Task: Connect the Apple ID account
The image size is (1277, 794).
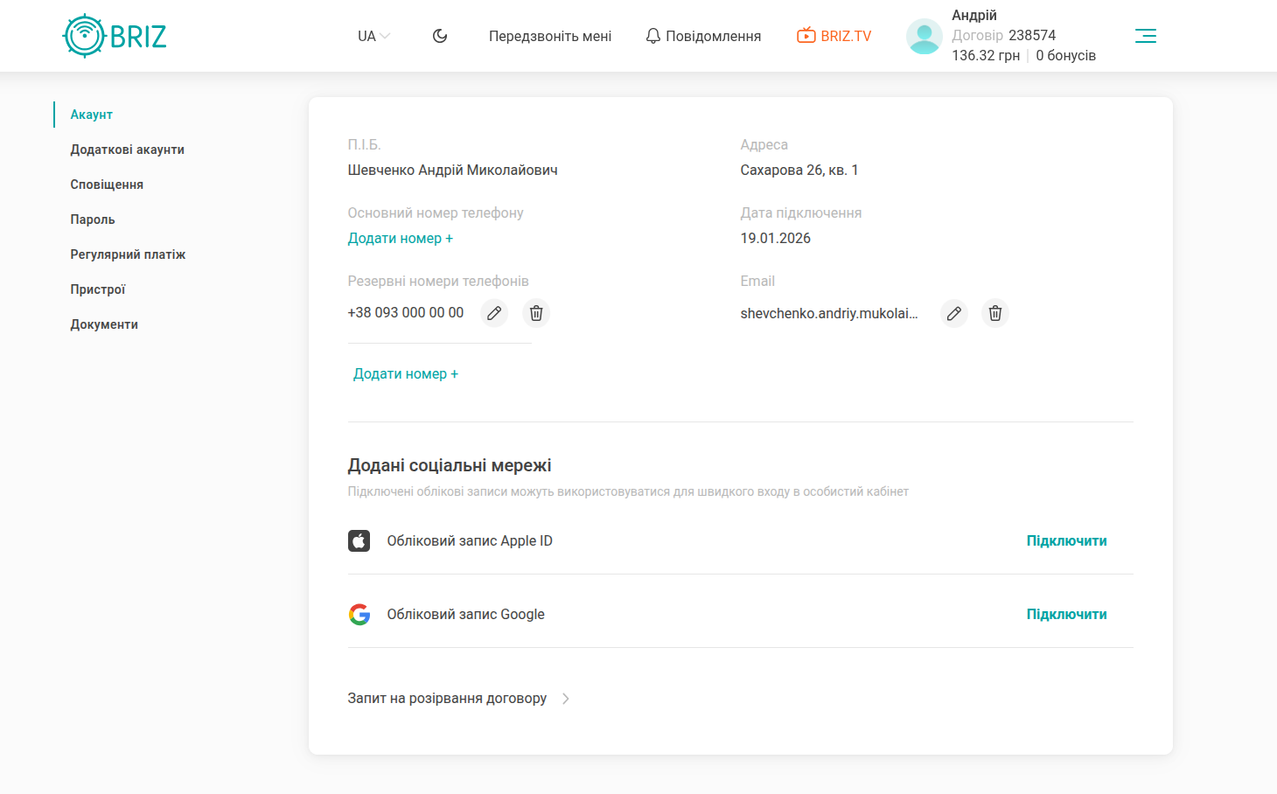Action: [1066, 541]
